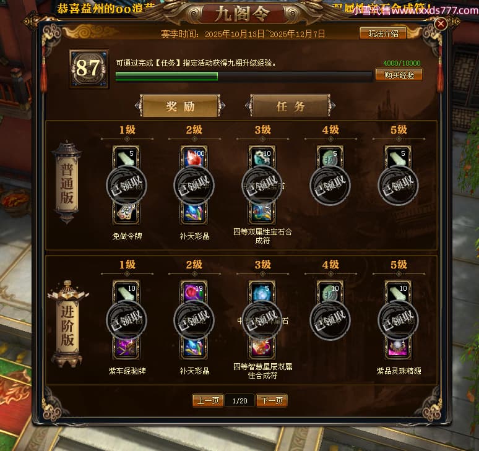479x451 pixels.
Task: Click the 1/20 page indicator
Action: [x=239, y=401]
